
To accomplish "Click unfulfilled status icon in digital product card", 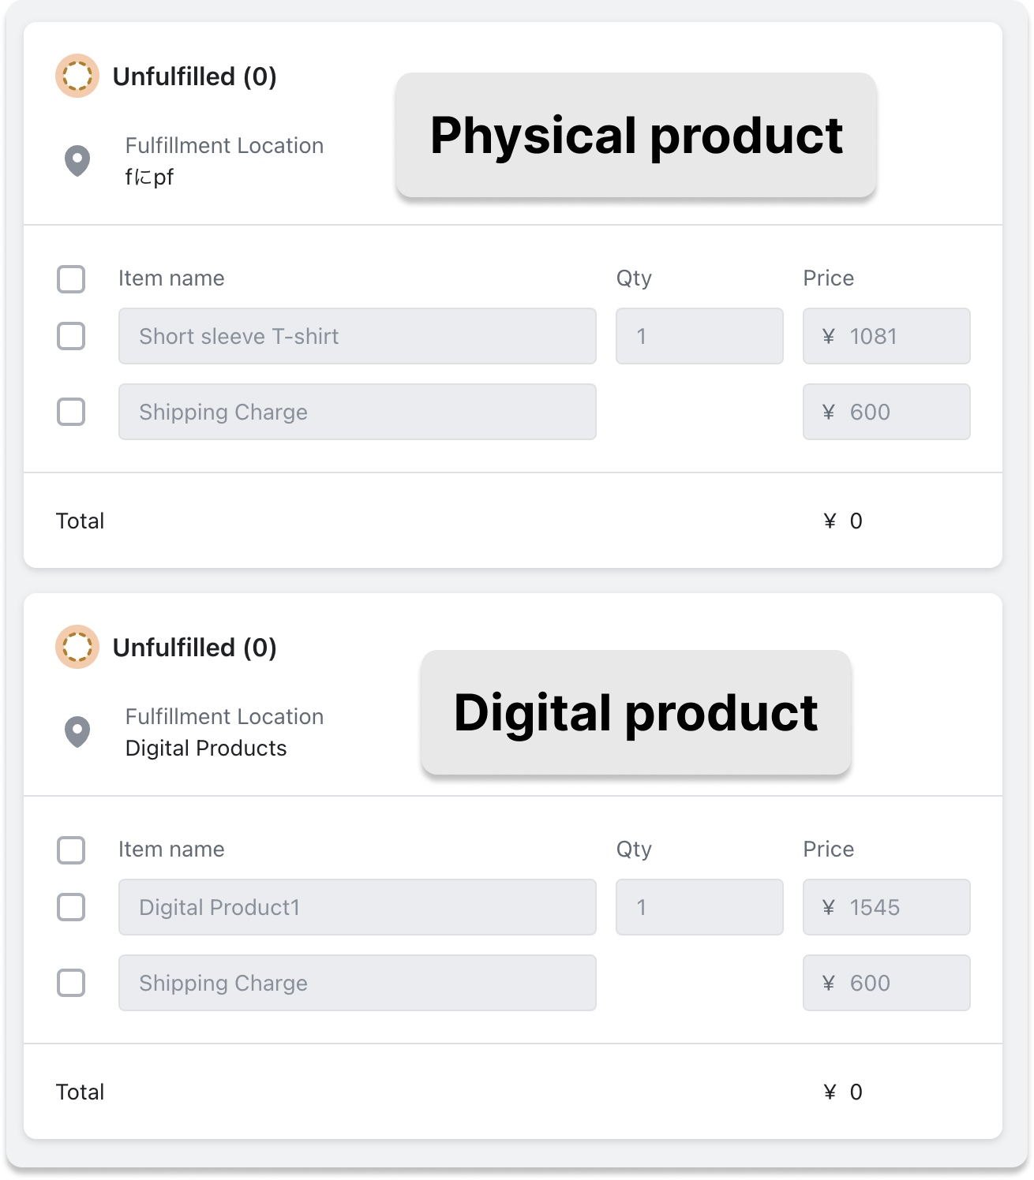I will (x=77, y=648).
